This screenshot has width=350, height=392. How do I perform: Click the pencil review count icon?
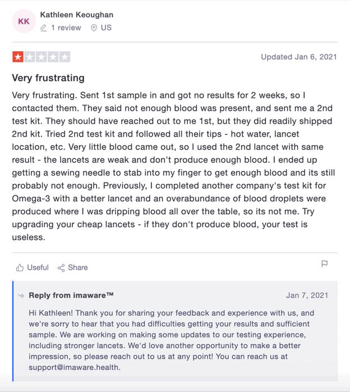point(43,28)
